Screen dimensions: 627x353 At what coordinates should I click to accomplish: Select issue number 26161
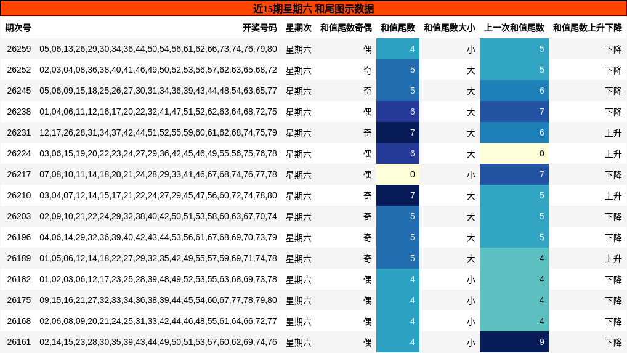19,342
